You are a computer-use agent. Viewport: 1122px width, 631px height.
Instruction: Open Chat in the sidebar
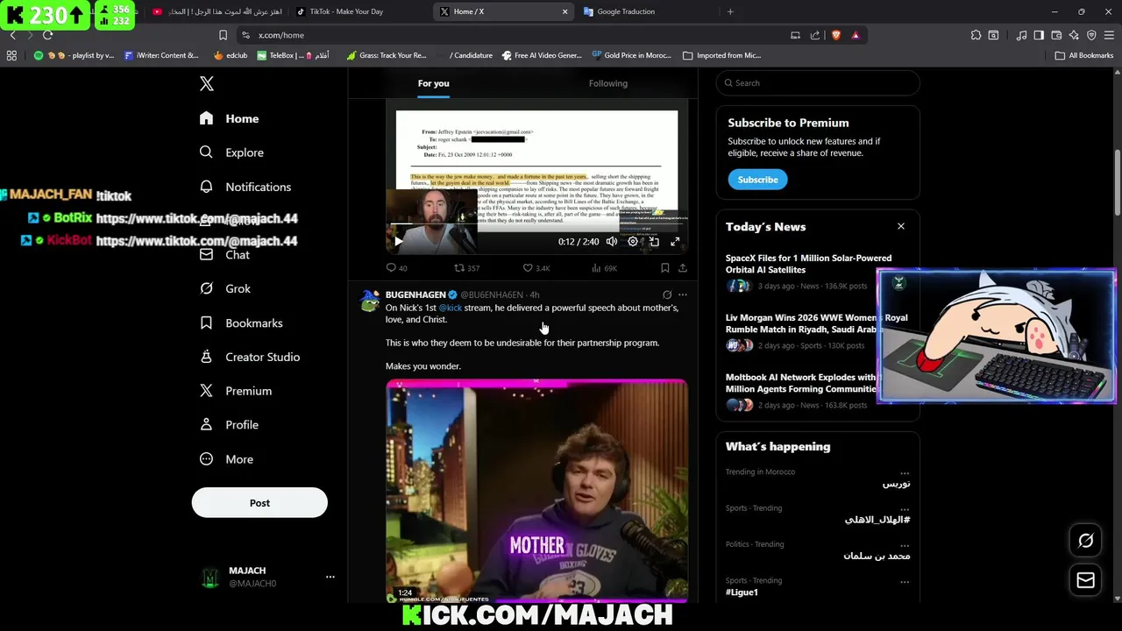(224, 255)
